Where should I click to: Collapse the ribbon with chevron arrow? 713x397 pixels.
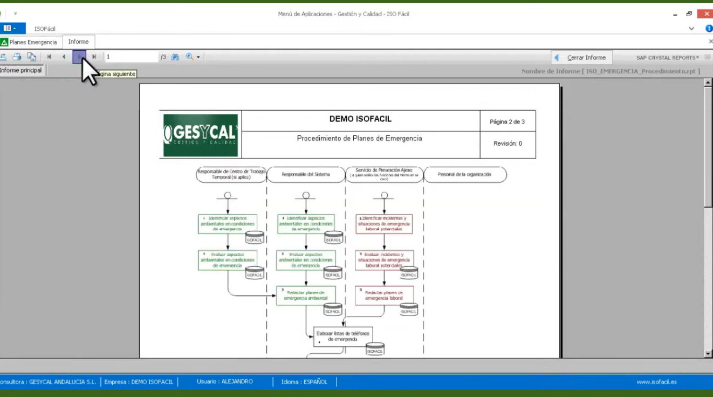[x=691, y=29]
